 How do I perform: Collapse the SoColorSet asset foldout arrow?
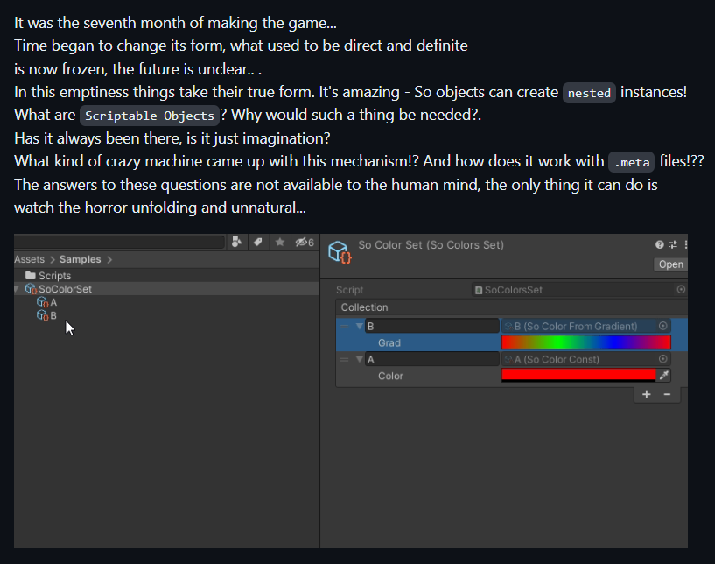pyautogui.click(x=17, y=289)
